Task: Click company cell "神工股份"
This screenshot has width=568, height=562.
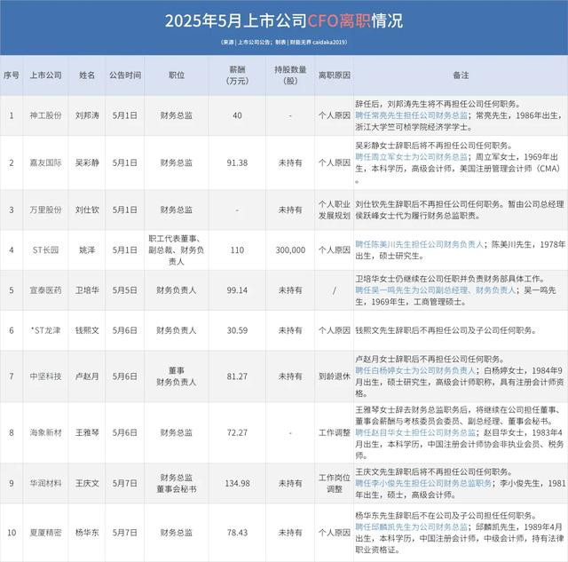Action: tap(45, 115)
